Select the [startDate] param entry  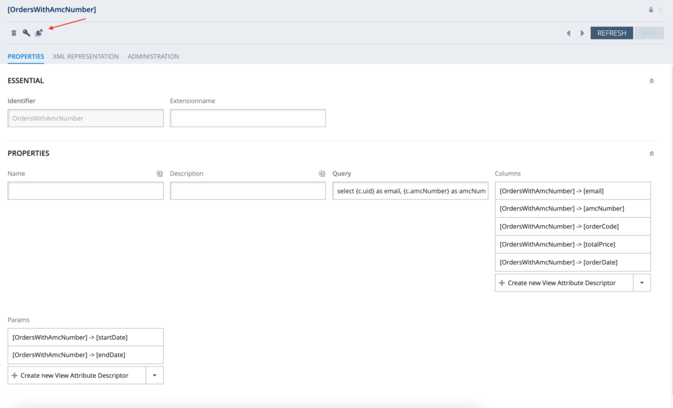coord(85,337)
